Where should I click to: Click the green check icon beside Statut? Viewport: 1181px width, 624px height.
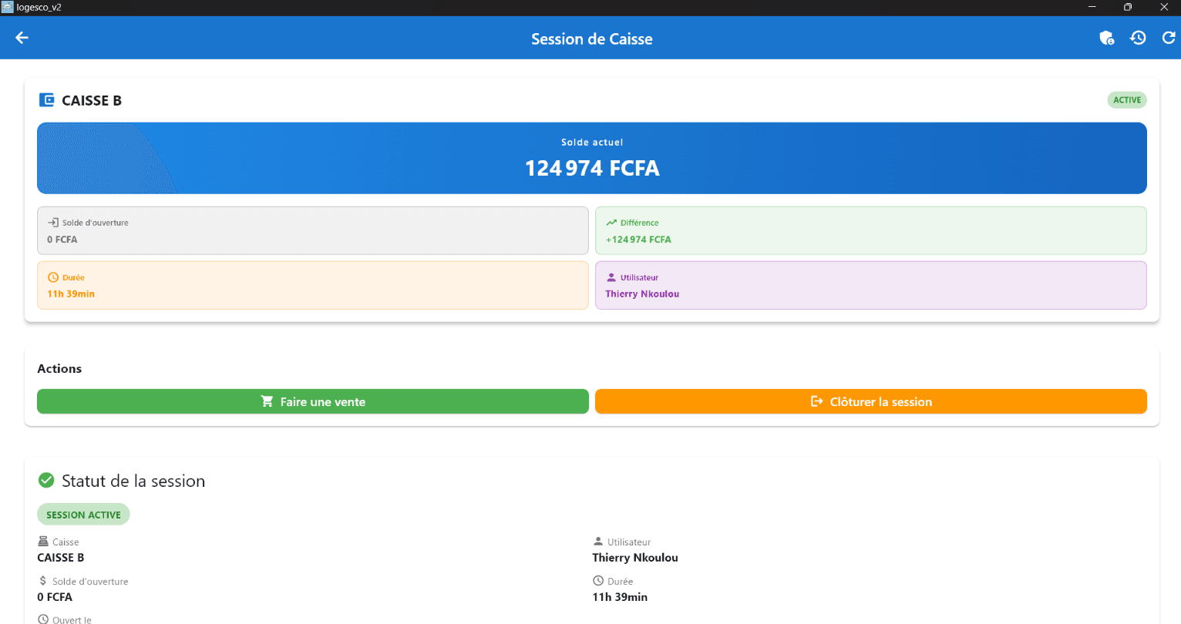coord(47,481)
